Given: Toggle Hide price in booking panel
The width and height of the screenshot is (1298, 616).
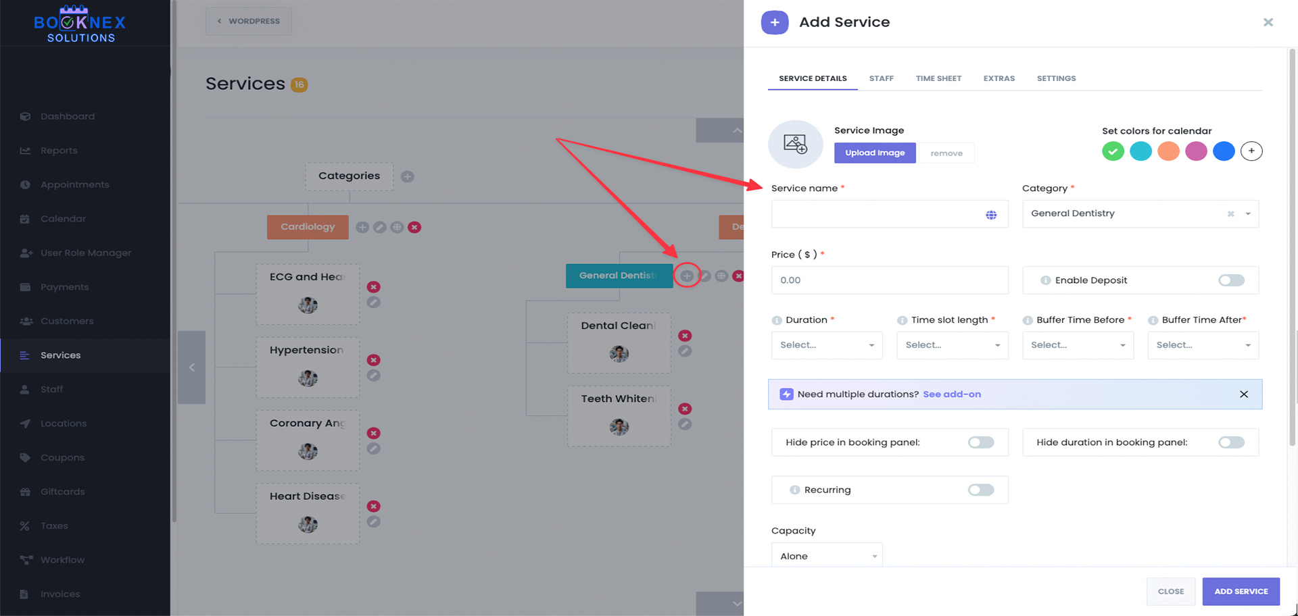Looking at the screenshot, I should 980,442.
